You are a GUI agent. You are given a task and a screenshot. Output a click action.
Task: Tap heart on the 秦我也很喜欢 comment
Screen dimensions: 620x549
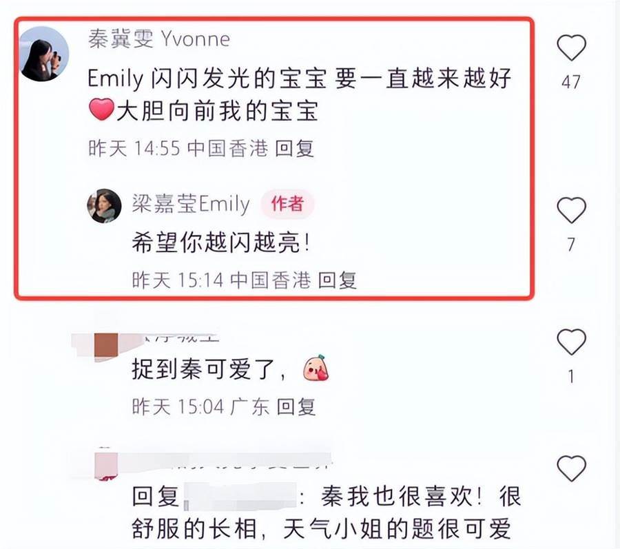pyautogui.click(x=571, y=468)
